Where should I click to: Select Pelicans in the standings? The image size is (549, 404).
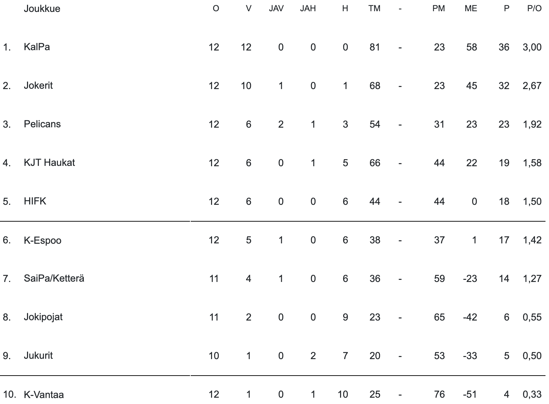click(x=42, y=124)
